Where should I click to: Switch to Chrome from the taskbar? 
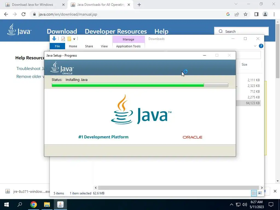pyautogui.click(x=33, y=205)
